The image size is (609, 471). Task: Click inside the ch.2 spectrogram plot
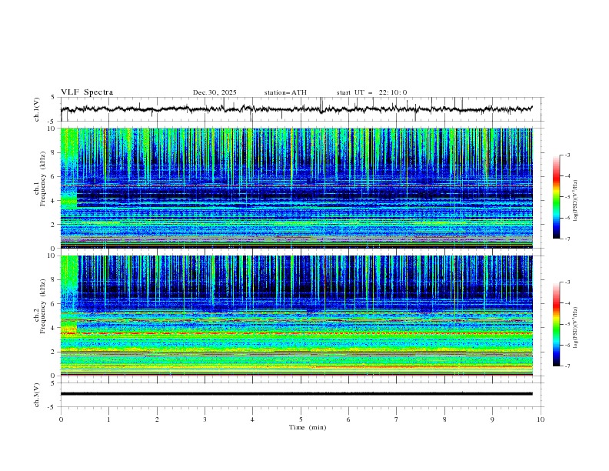tap(301, 316)
